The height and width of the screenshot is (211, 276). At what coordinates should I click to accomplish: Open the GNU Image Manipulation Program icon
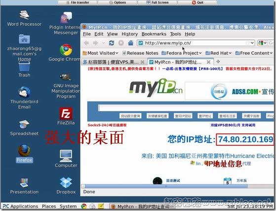click(x=66, y=86)
